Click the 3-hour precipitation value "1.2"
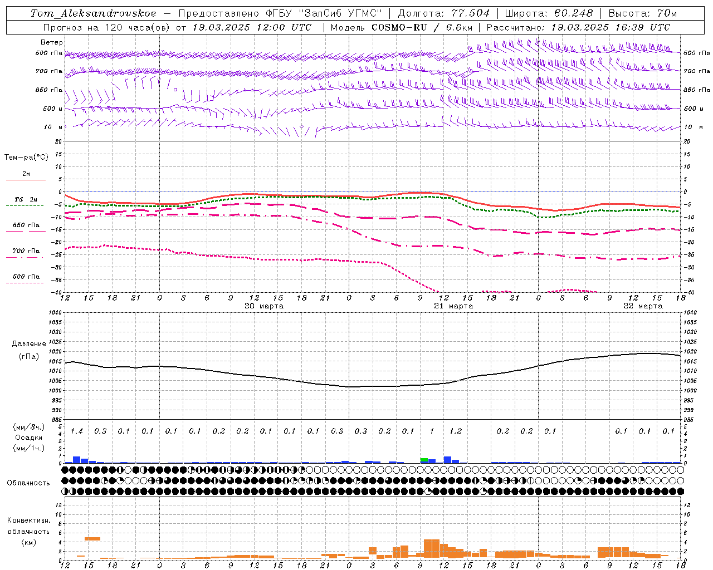Image resolution: width=713 pixels, height=570 pixels. point(455,431)
